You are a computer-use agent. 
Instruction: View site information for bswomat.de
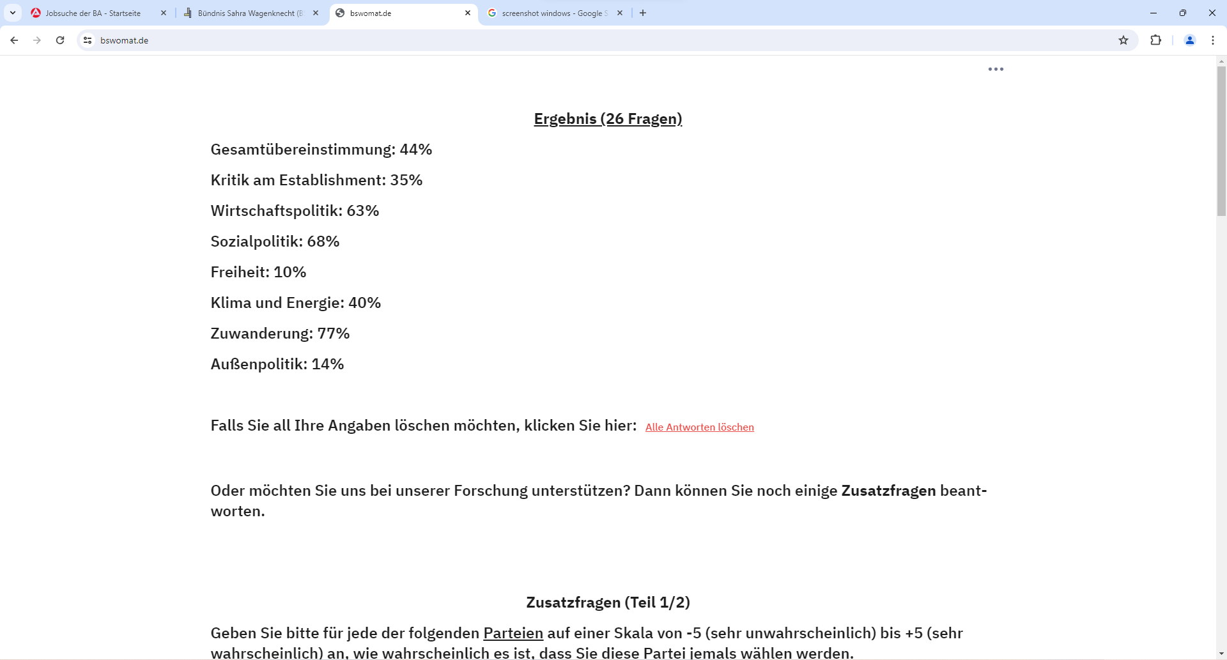pos(88,40)
